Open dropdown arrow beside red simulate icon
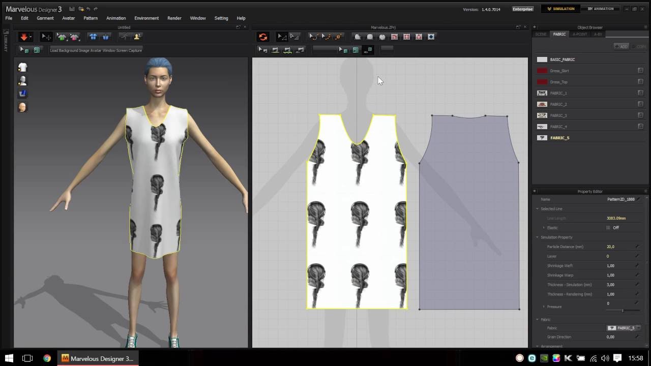 coord(31,37)
